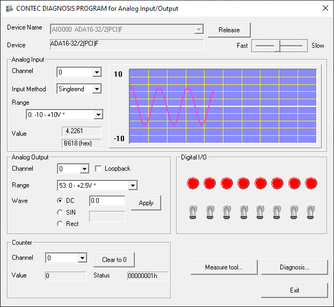Click the sixth red digital output LED

277,183
